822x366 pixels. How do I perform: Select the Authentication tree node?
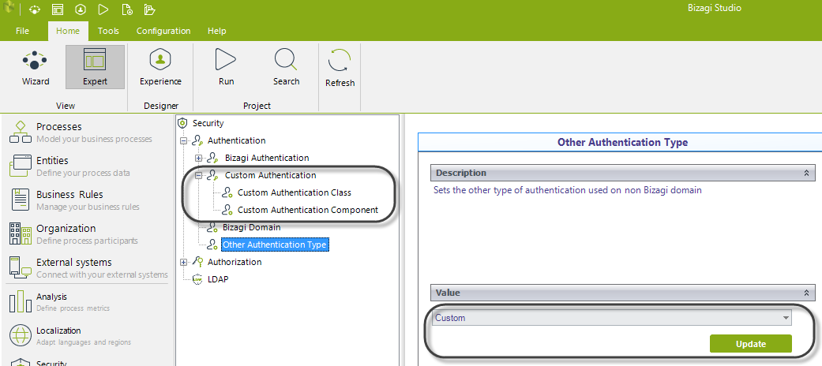pyautogui.click(x=236, y=140)
